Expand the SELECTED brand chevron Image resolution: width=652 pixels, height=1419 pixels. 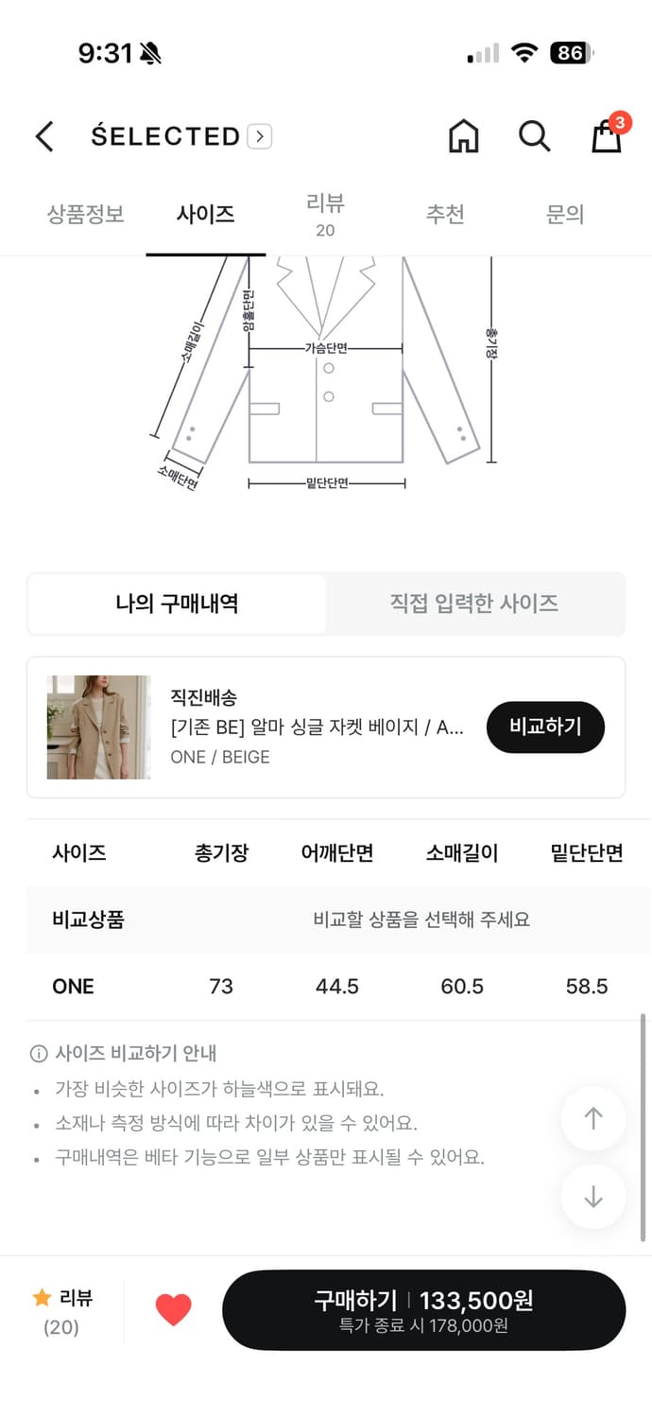[x=258, y=136]
